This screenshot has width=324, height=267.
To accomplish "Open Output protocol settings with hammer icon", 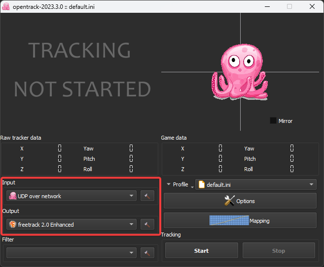I will (147, 225).
